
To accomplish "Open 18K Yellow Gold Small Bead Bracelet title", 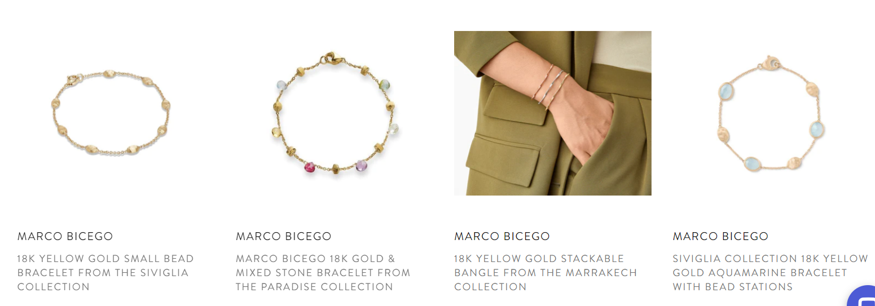I will pyautogui.click(x=105, y=273).
